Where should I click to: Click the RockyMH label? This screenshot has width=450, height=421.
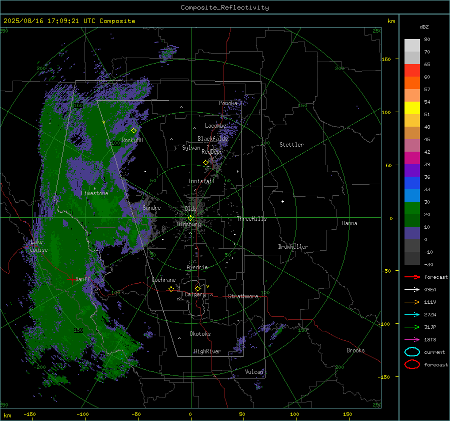(x=132, y=140)
